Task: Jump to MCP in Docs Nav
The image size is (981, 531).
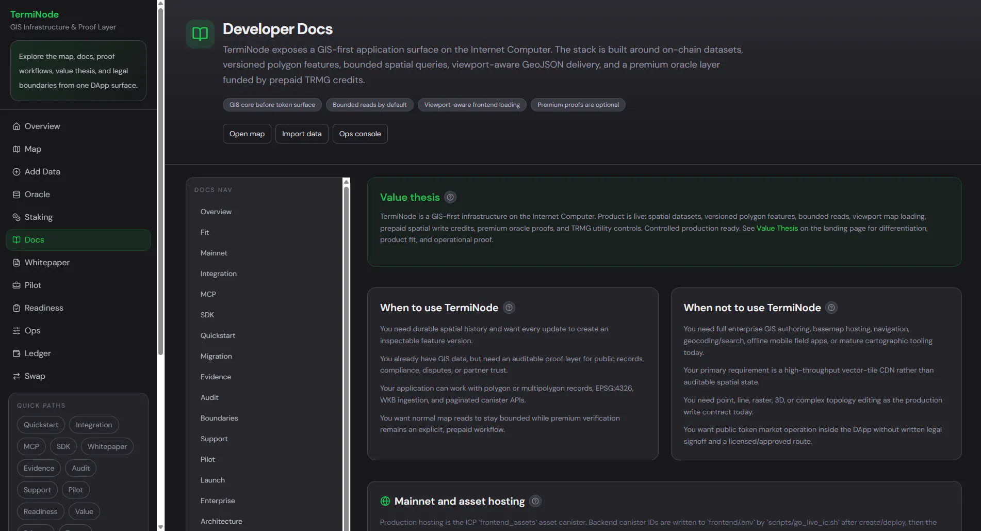Action: 264,294
